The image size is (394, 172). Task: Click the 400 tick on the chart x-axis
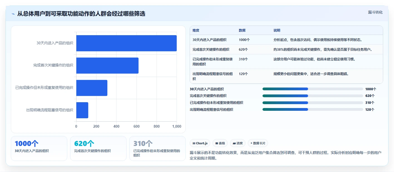(117, 126)
